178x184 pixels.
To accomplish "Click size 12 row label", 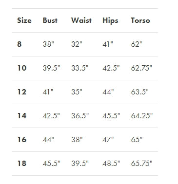I will pos(22,92).
